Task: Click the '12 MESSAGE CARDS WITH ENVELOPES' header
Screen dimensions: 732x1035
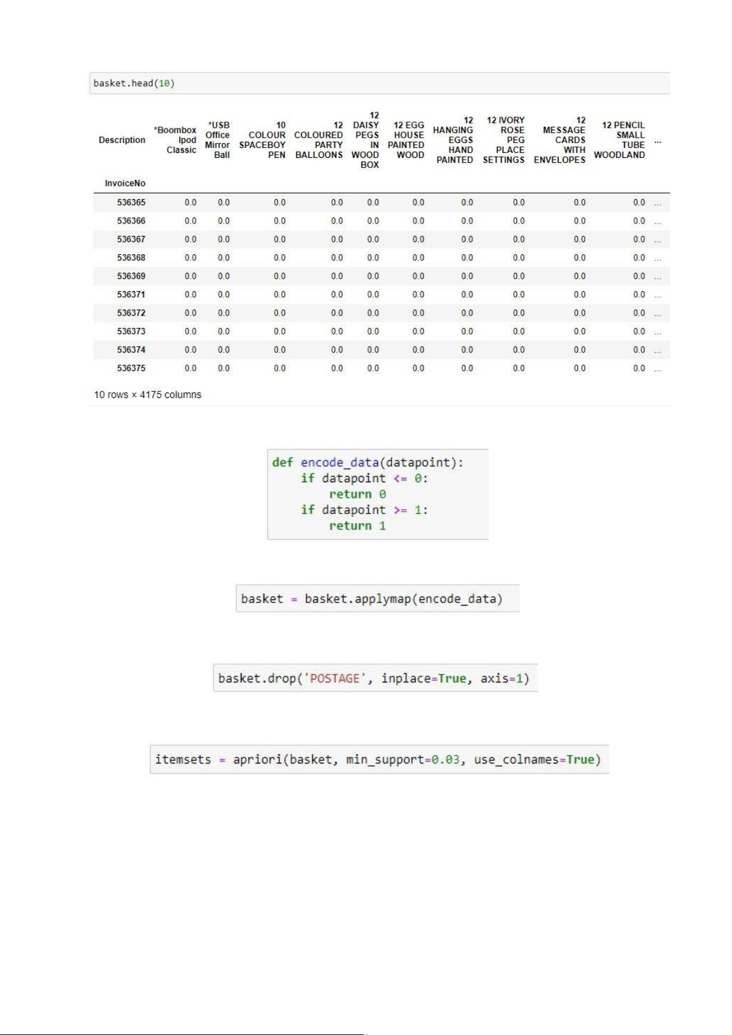Action: pyautogui.click(x=560, y=140)
